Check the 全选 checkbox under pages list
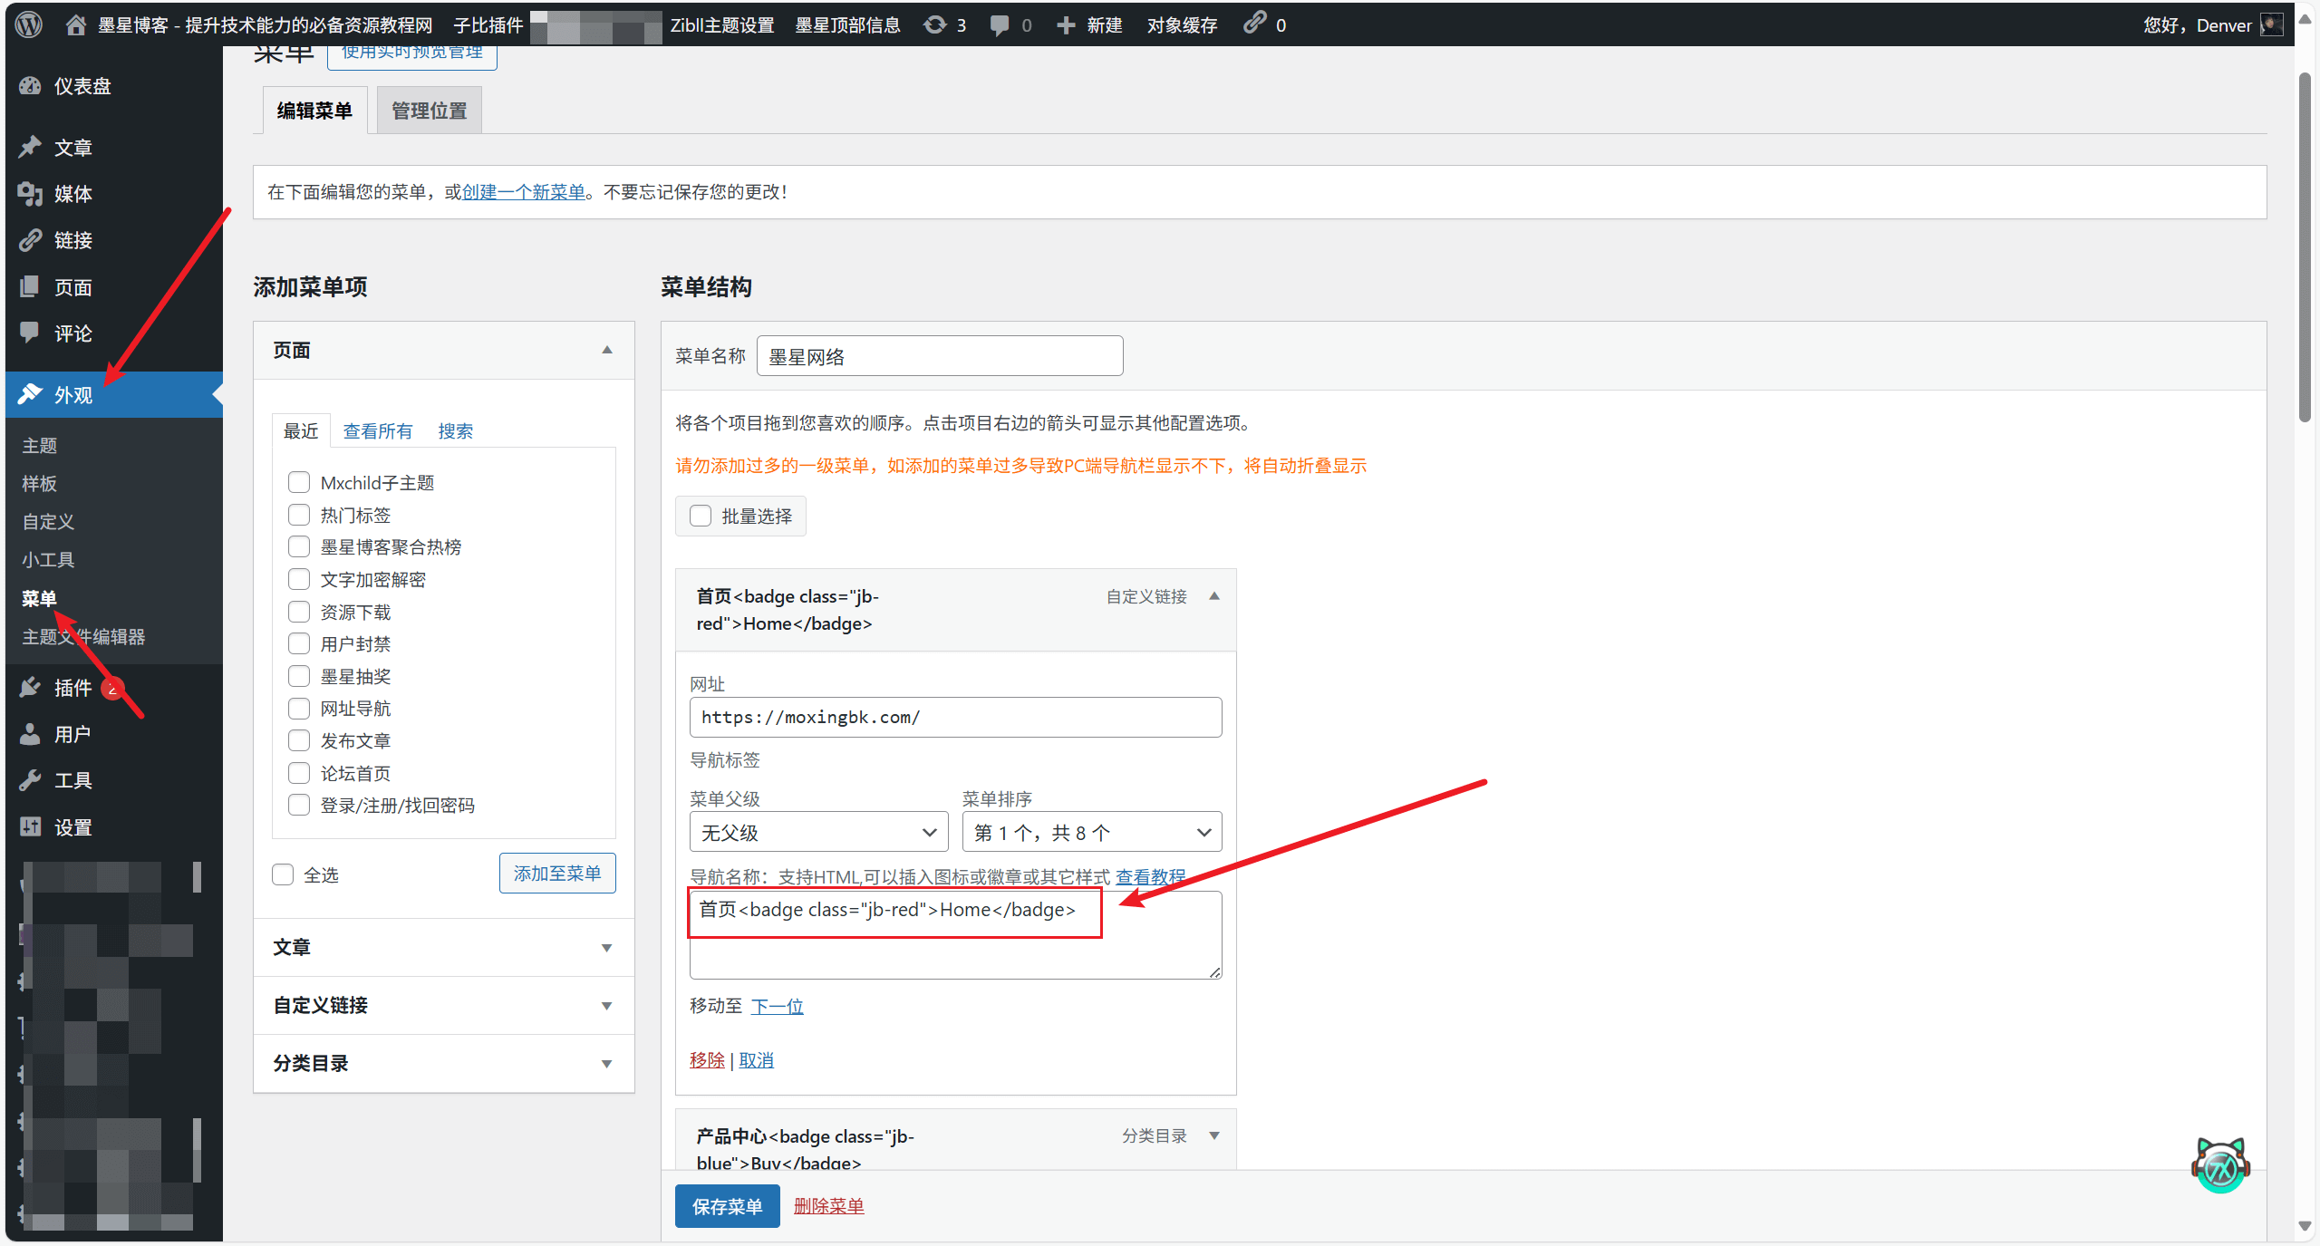 283,874
